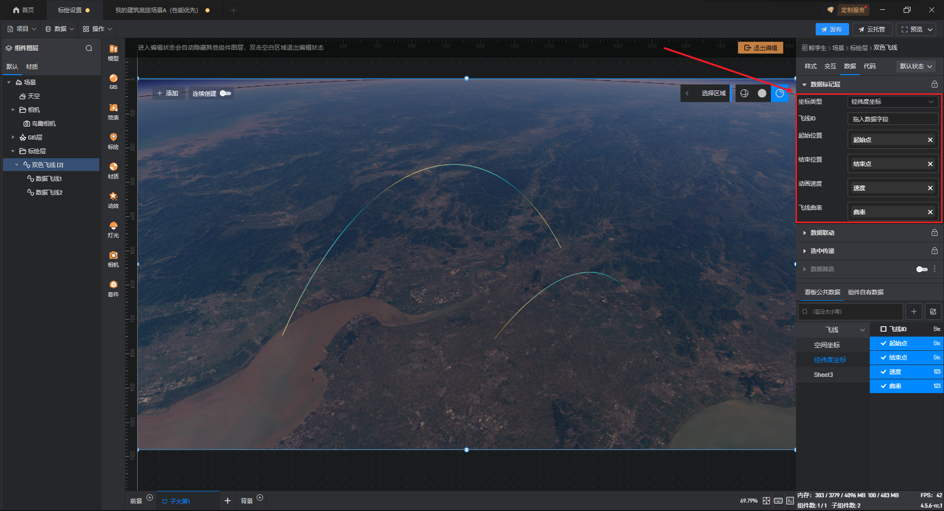Uncheck the 起始点 field in data list

[x=883, y=343]
